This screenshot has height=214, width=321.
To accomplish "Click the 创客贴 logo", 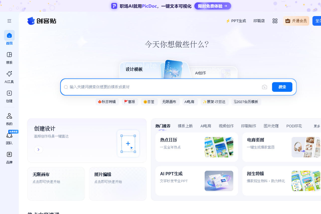I will [42, 21].
